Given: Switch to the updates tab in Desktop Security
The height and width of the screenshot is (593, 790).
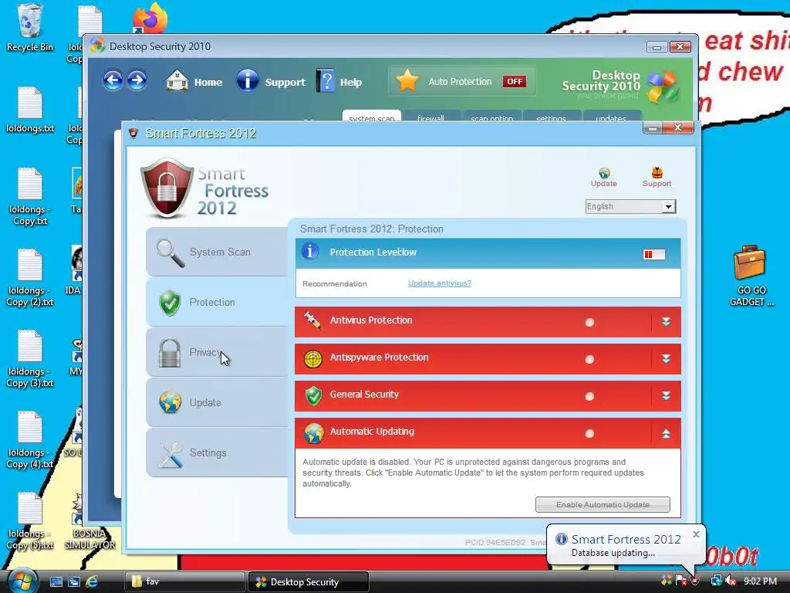Looking at the screenshot, I should tap(611, 117).
